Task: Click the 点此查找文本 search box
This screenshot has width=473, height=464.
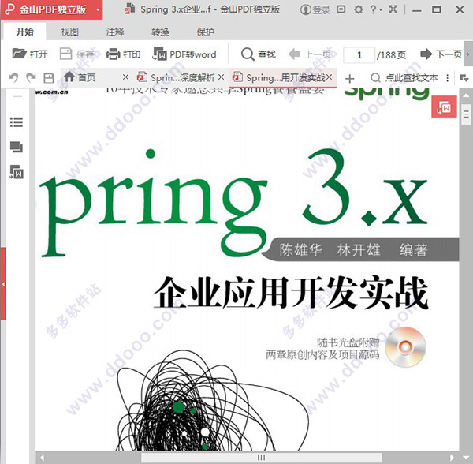Action: [x=404, y=78]
